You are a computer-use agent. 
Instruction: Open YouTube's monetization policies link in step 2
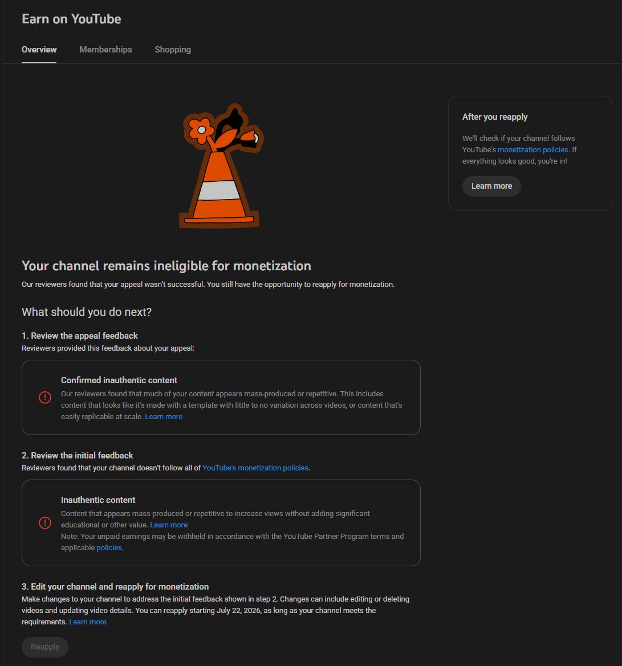click(255, 468)
